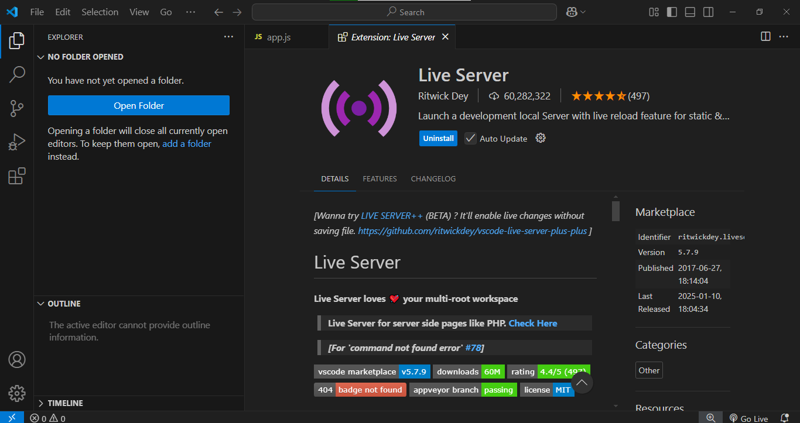Open the File menu
Viewport: 800px width, 423px height.
(x=37, y=12)
